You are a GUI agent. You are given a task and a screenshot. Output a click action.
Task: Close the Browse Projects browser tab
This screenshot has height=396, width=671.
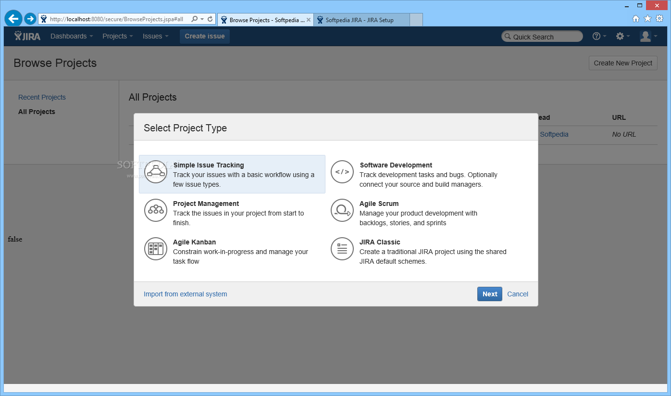[309, 20]
